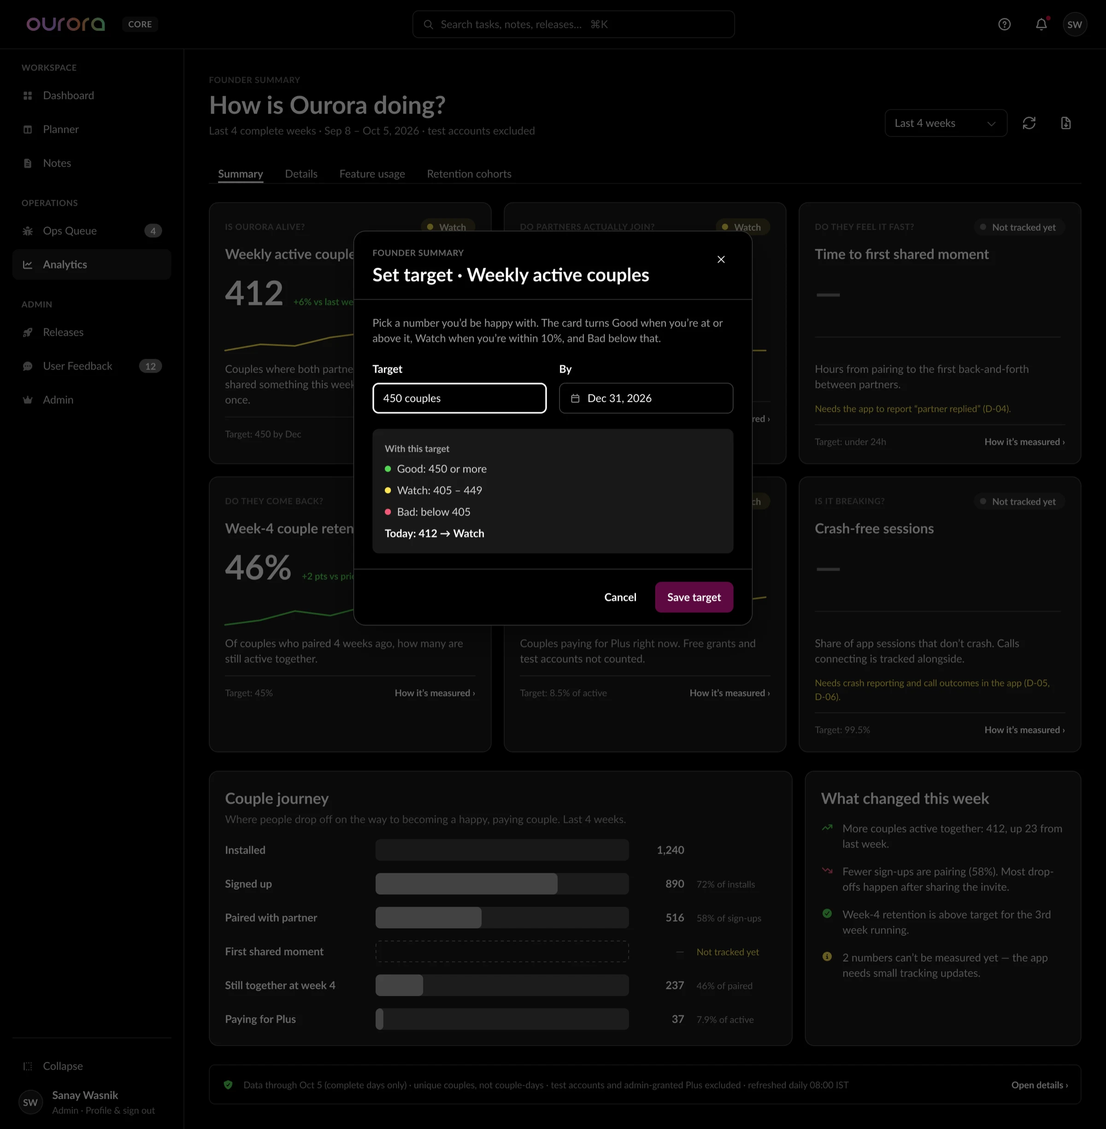Focus the Target input showing 450 couples
Viewport: 1106px width, 1129px height.
[459, 398]
